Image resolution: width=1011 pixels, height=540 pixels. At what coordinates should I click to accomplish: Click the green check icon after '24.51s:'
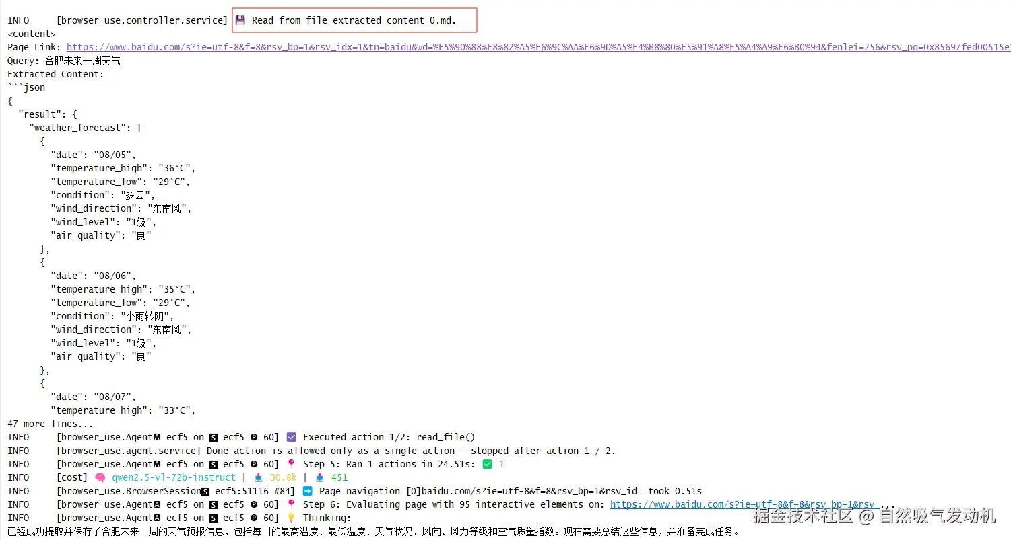pyautogui.click(x=488, y=464)
